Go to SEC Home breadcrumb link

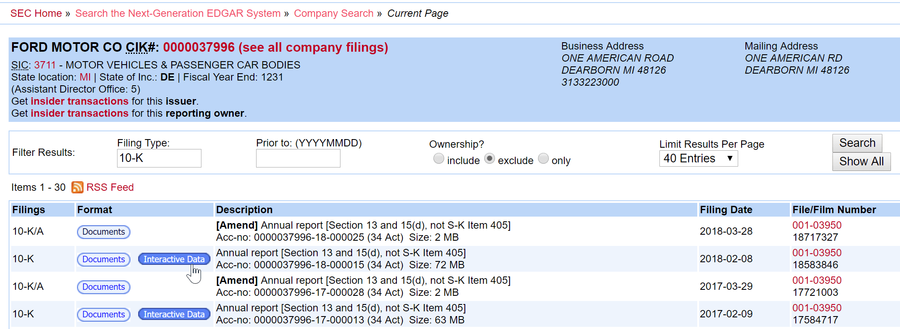pyautogui.click(x=36, y=13)
